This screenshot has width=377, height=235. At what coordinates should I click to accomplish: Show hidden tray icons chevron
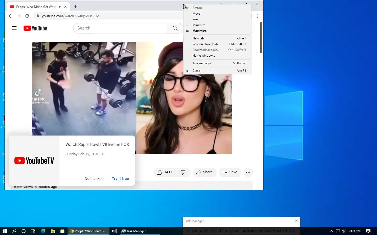pyautogui.click(x=331, y=231)
